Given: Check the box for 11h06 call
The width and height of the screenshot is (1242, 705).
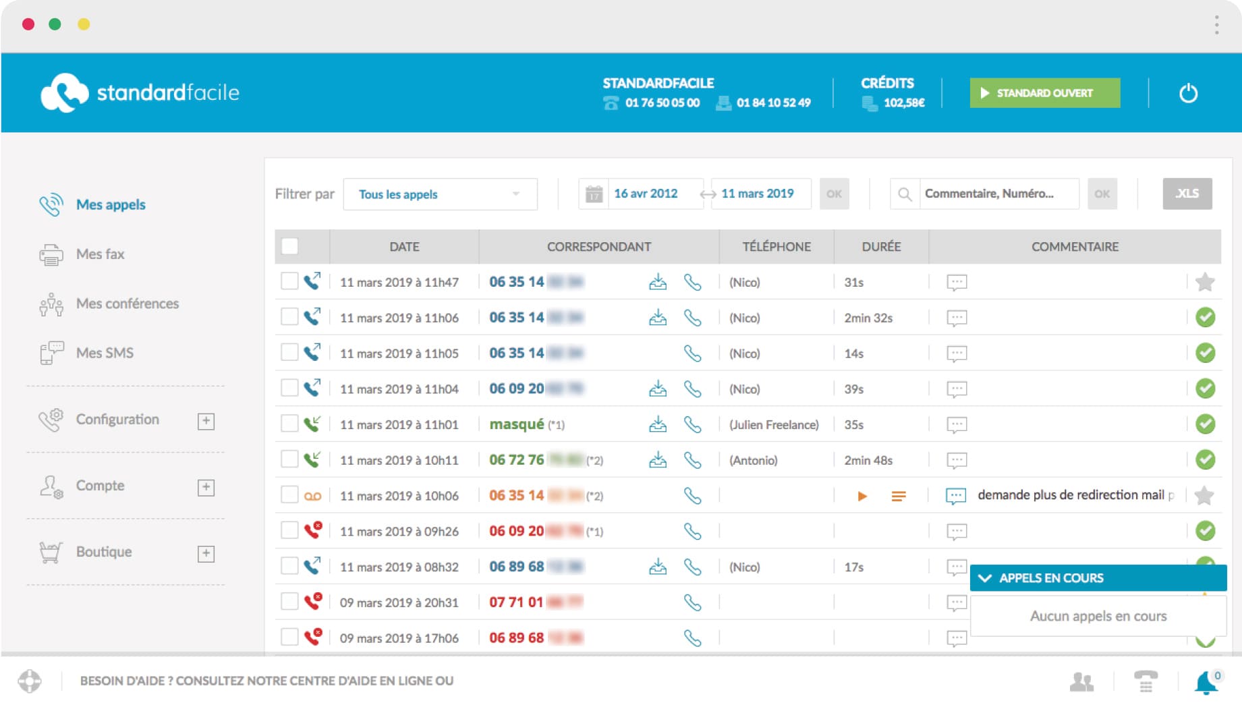Looking at the screenshot, I should point(289,317).
